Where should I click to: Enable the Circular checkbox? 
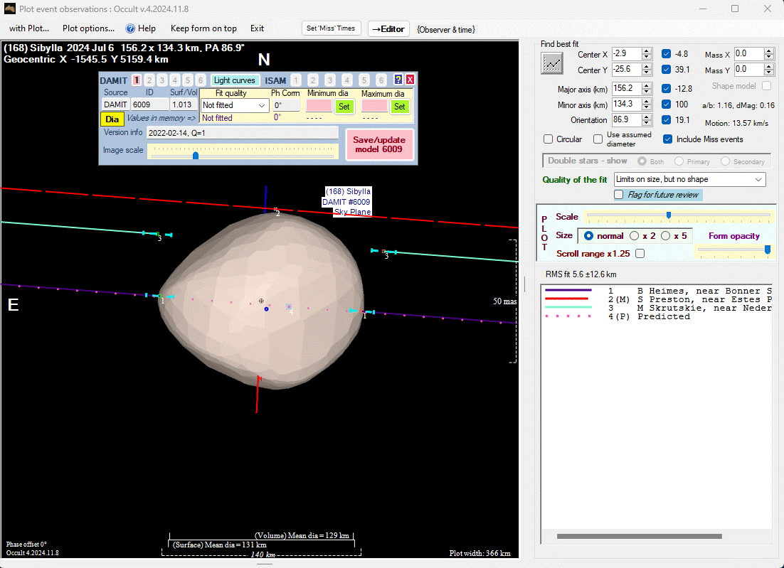(x=549, y=139)
